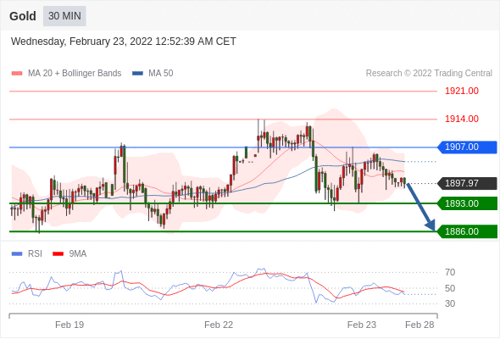The height and width of the screenshot is (339, 500).
Task: Click the Gold chart title
Action: [23, 16]
